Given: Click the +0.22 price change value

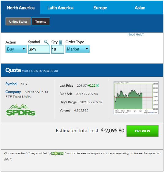Looking at the screenshot, I should tap(92, 85).
